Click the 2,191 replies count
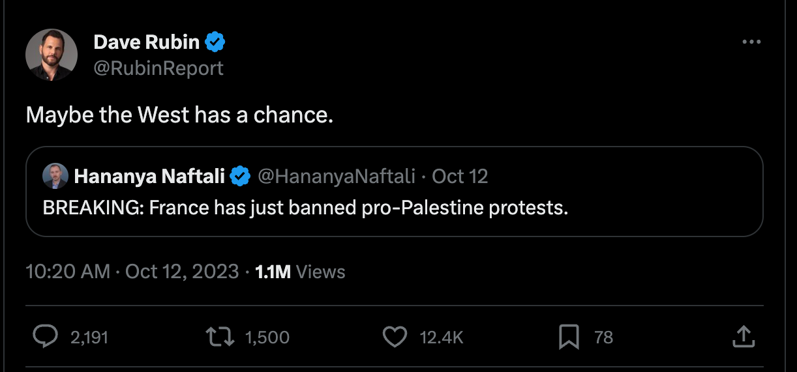The image size is (797, 372). (89, 337)
